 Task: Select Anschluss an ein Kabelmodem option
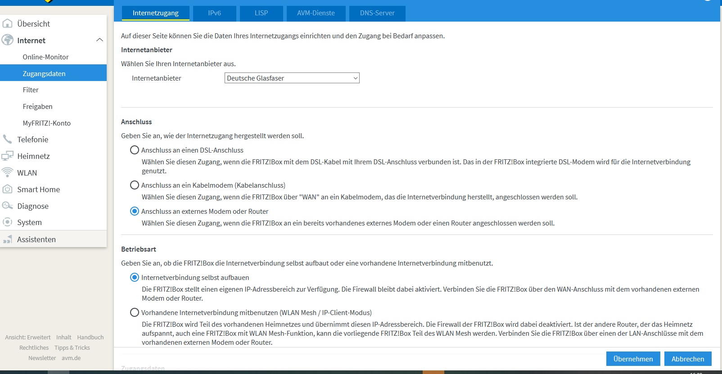tap(134, 185)
